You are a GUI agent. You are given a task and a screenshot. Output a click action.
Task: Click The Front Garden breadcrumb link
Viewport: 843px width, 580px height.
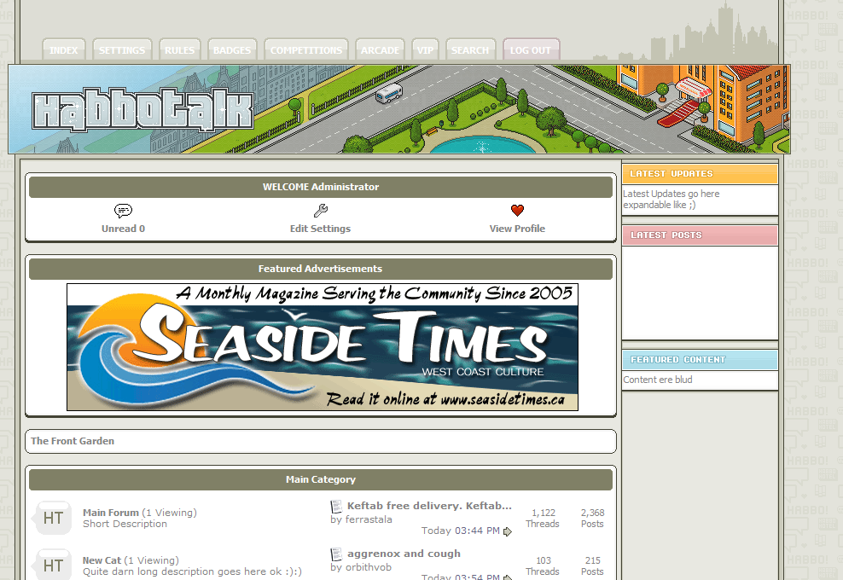pyautogui.click(x=73, y=441)
